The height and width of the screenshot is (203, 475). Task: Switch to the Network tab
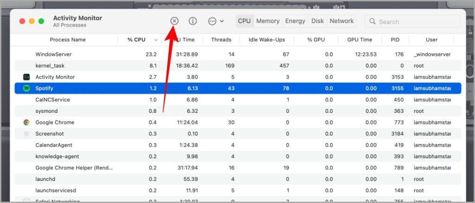342,21
